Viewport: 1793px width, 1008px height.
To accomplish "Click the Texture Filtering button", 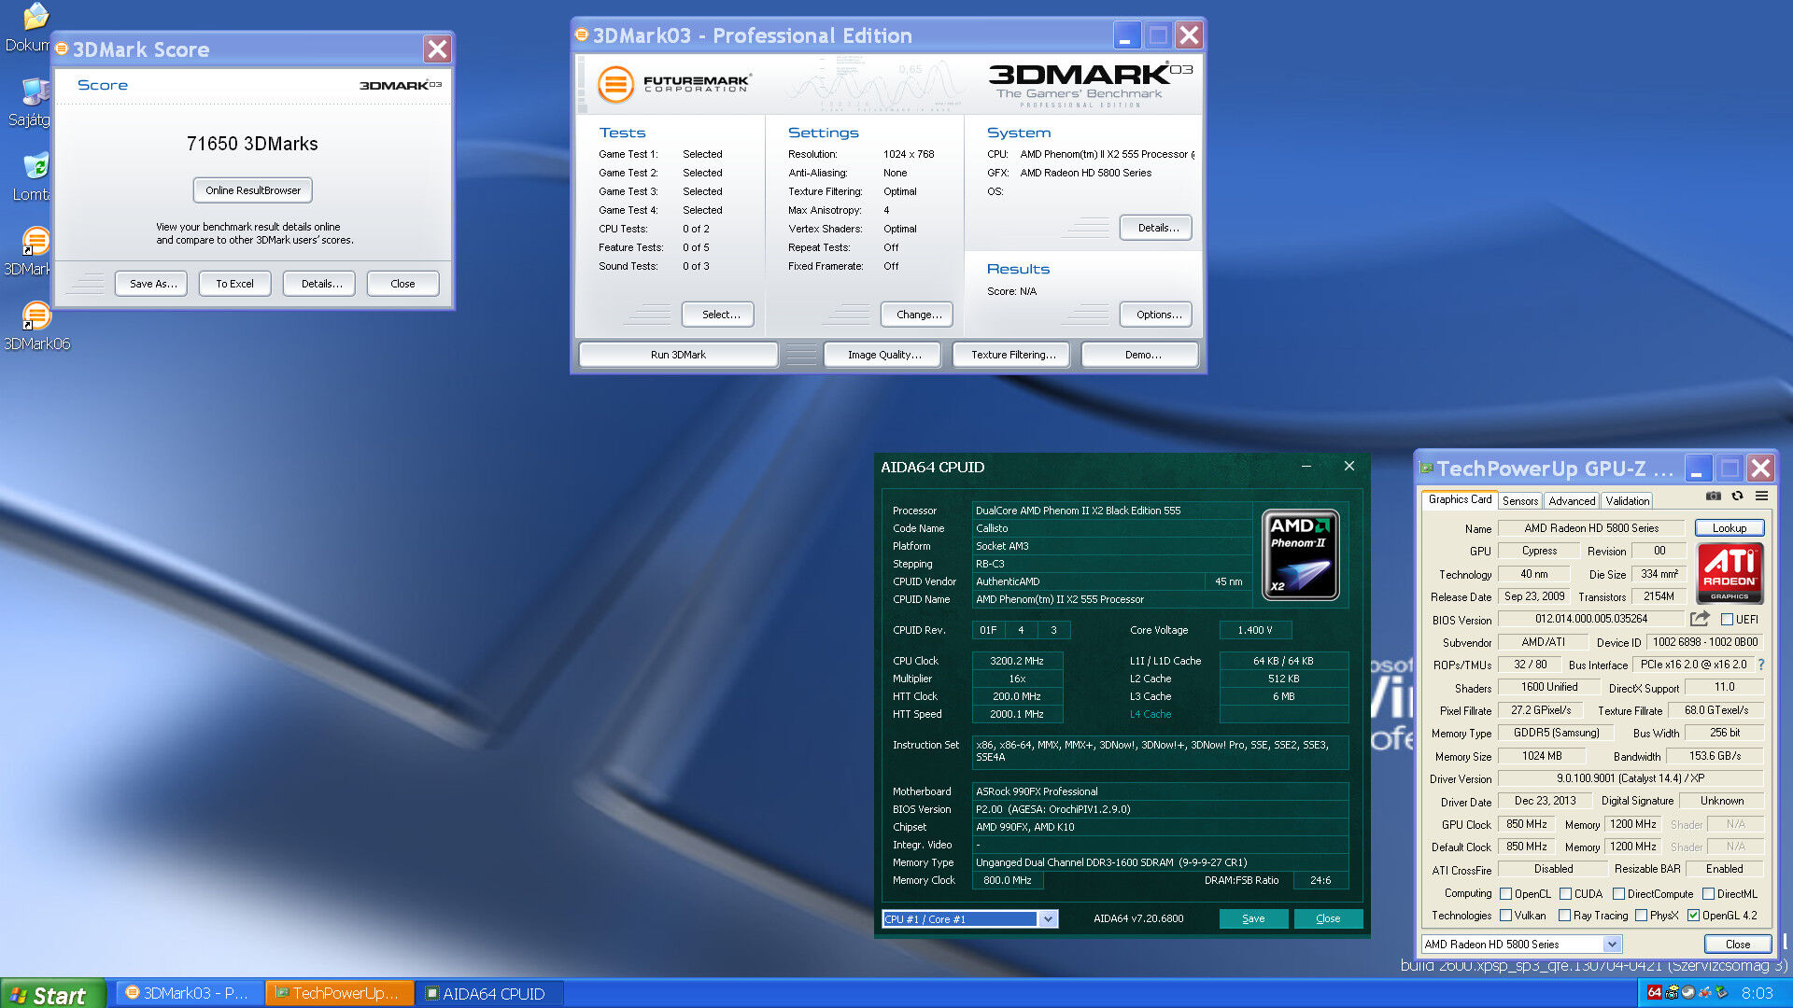I will click(1012, 355).
